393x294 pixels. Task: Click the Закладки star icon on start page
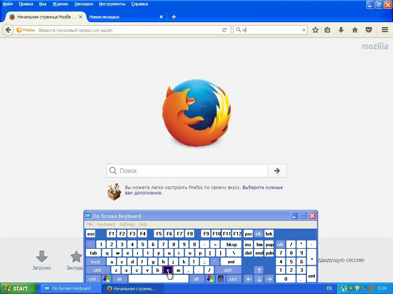coord(76,257)
